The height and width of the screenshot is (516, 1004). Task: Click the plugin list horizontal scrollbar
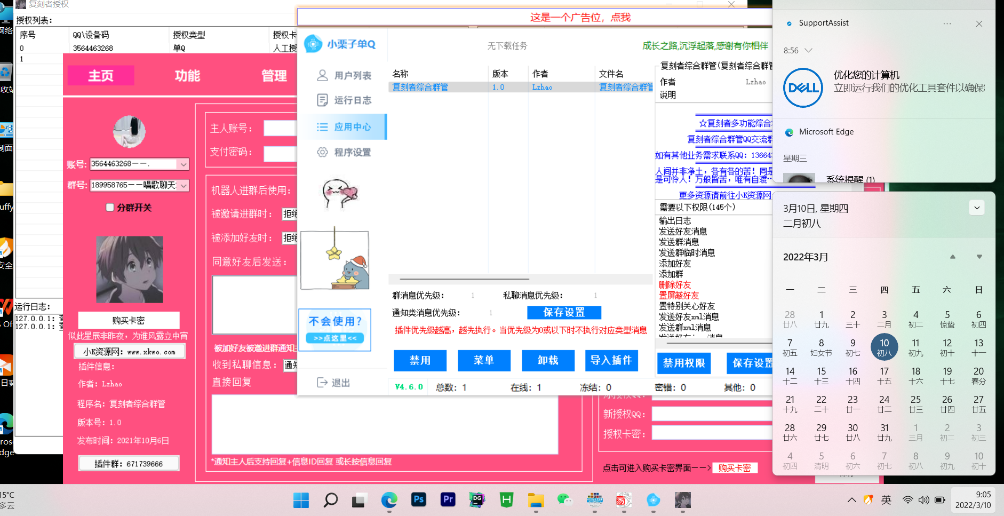[x=464, y=279]
